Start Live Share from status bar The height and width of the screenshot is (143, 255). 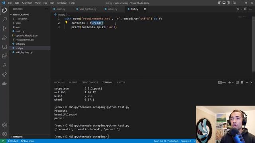[27, 141]
